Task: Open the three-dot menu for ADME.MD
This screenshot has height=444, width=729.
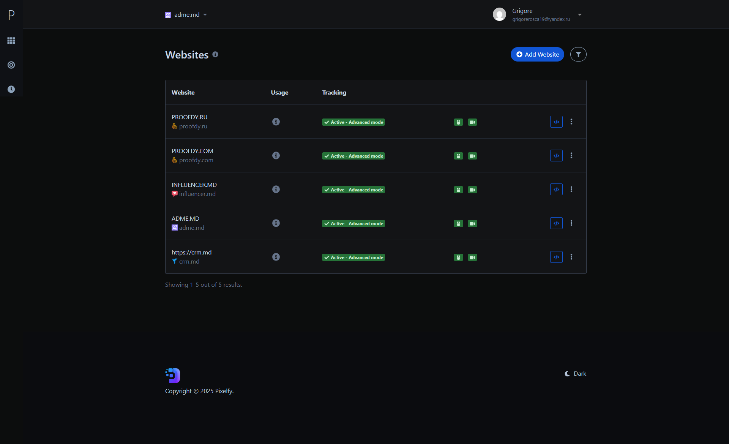Action: [571, 223]
